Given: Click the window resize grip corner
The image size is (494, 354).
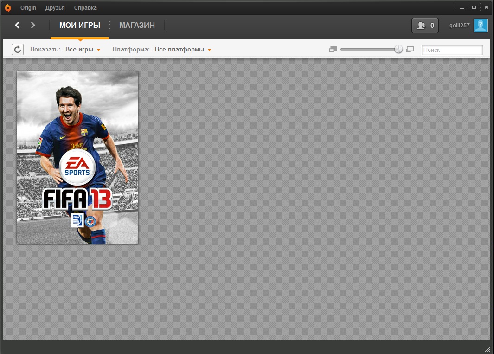Looking at the screenshot, I should coord(488,348).
